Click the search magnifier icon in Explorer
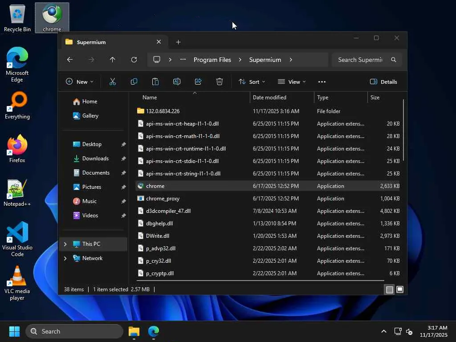The image size is (456, 342). coord(394,60)
